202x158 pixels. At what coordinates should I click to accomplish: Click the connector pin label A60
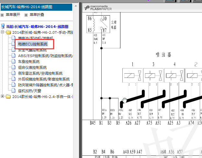tap(163, 152)
